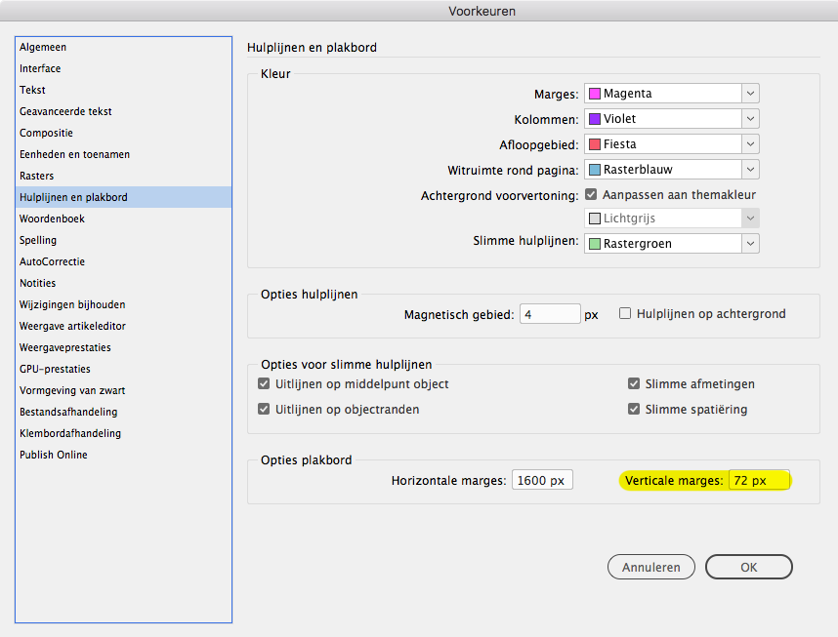Click the Rastergroen swatch for Slimme hulplijnen

coord(594,244)
